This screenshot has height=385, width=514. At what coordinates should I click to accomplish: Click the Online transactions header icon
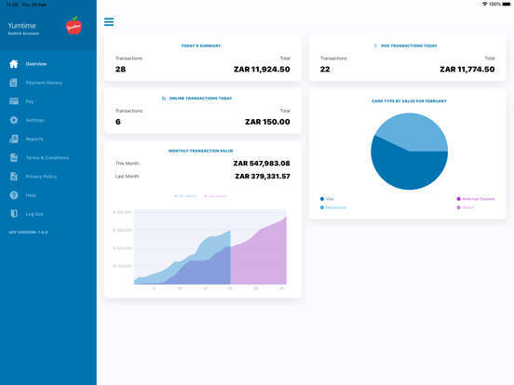pos(164,99)
